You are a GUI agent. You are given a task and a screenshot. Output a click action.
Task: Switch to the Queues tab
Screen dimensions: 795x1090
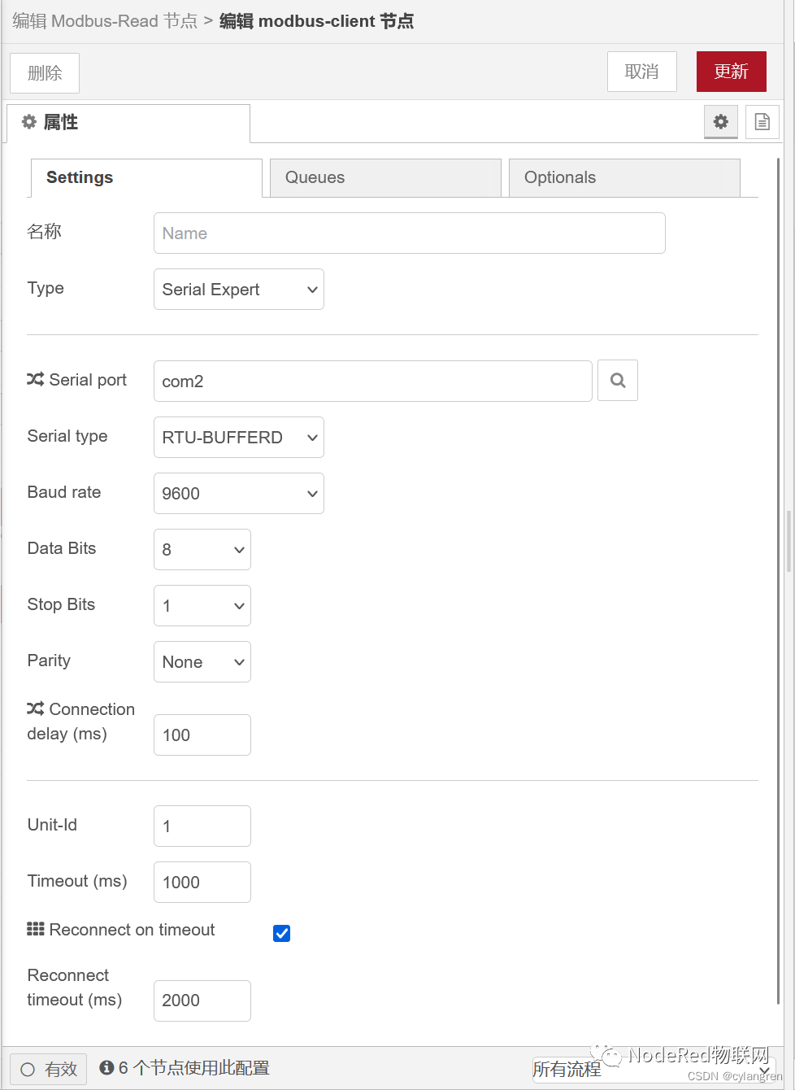(x=385, y=178)
